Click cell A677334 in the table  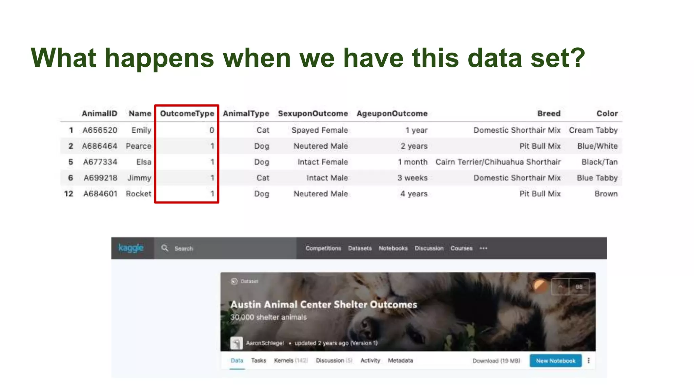100,162
